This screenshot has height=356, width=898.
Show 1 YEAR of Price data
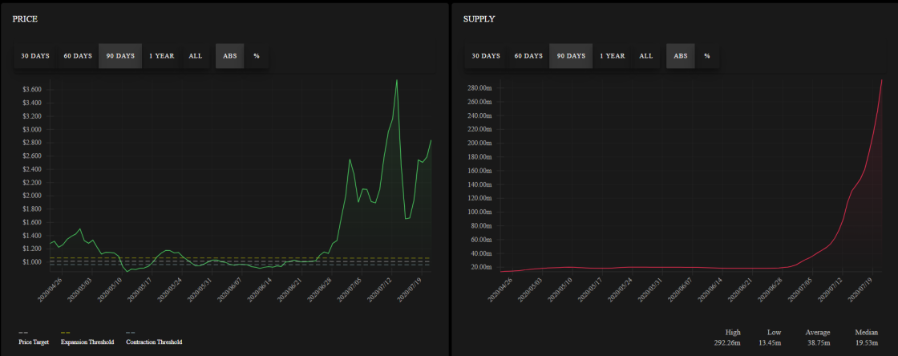(x=162, y=56)
